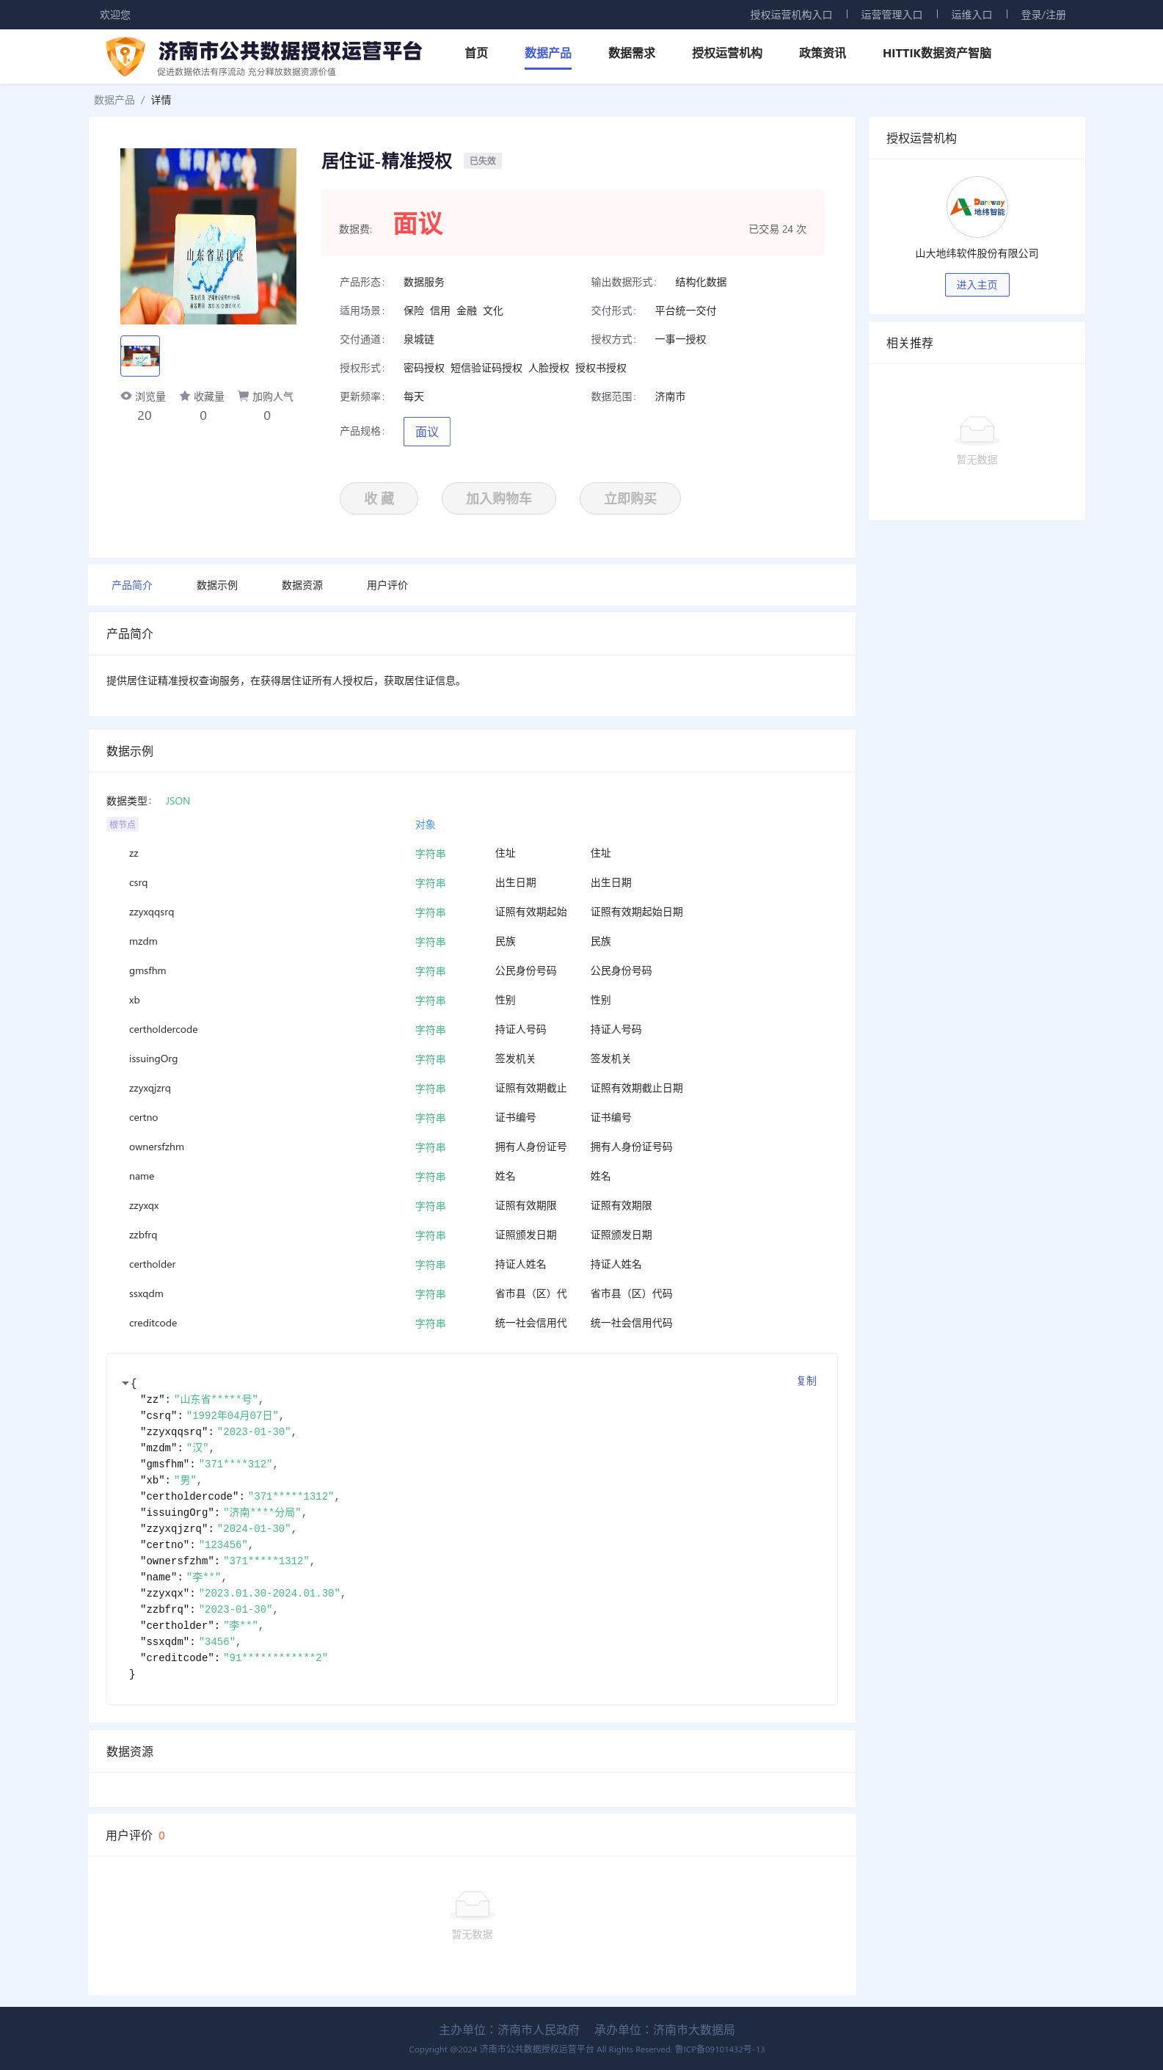The image size is (1163, 2070).
Task: Click the 山大地纬软件股份有限公司 company name
Action: click(x=977, y=253)
